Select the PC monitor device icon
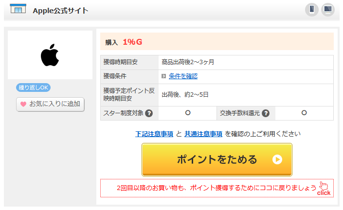The image size is (343, 210). 328,10
